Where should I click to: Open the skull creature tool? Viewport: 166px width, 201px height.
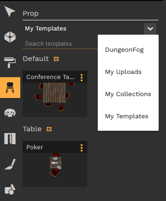point(10,113)
